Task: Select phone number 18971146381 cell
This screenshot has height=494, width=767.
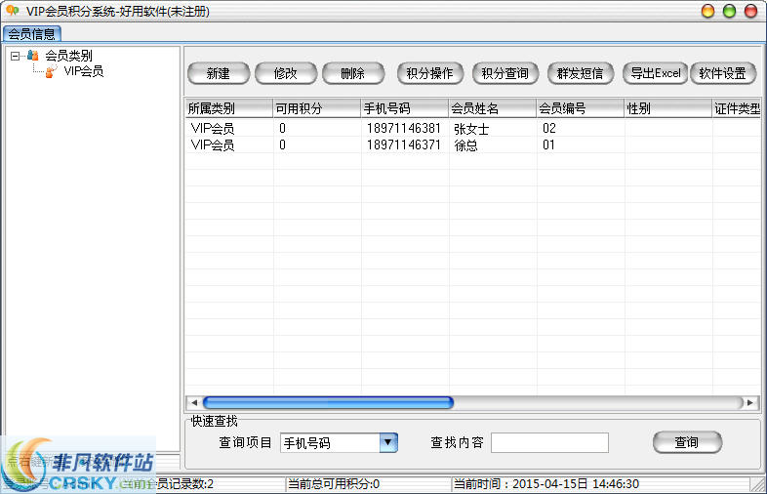Action: [404, 128]
